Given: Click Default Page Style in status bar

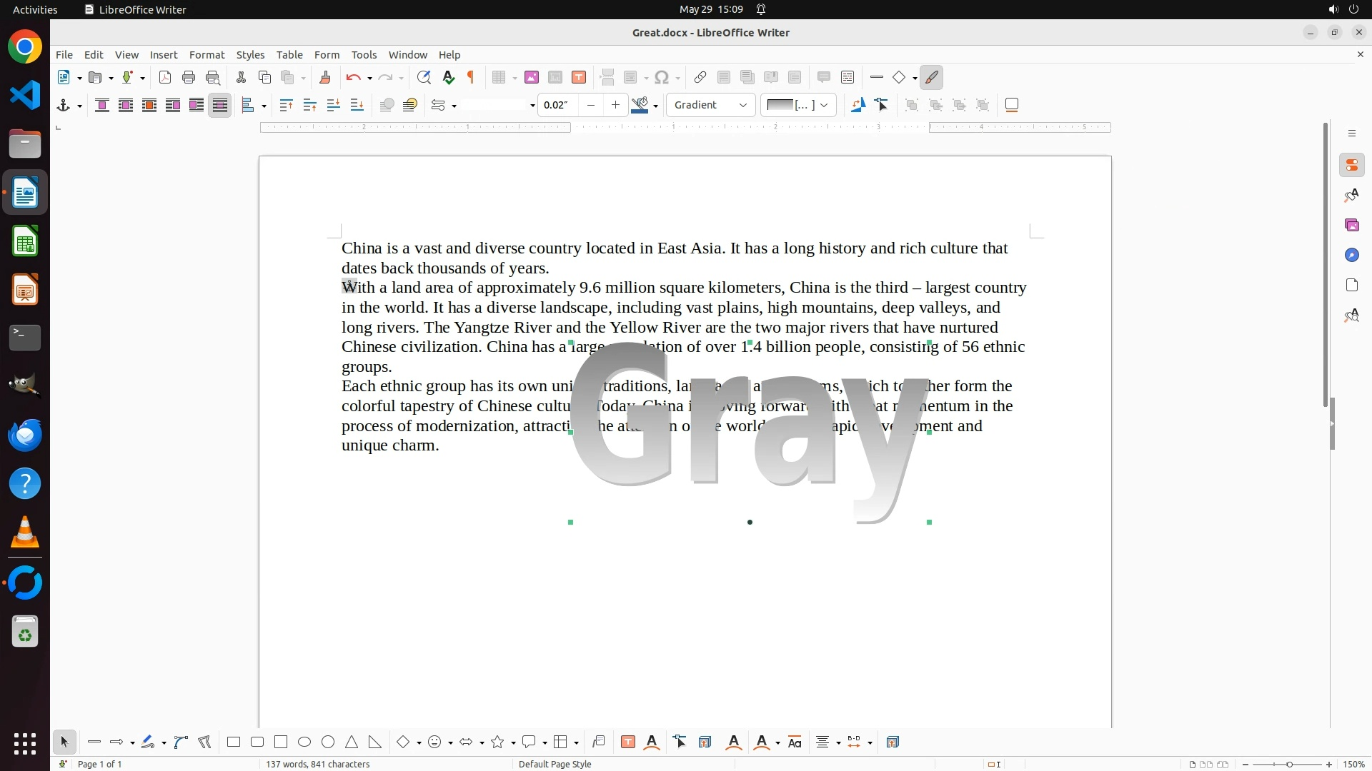Looking at the screenshot, I should (555, 764).
